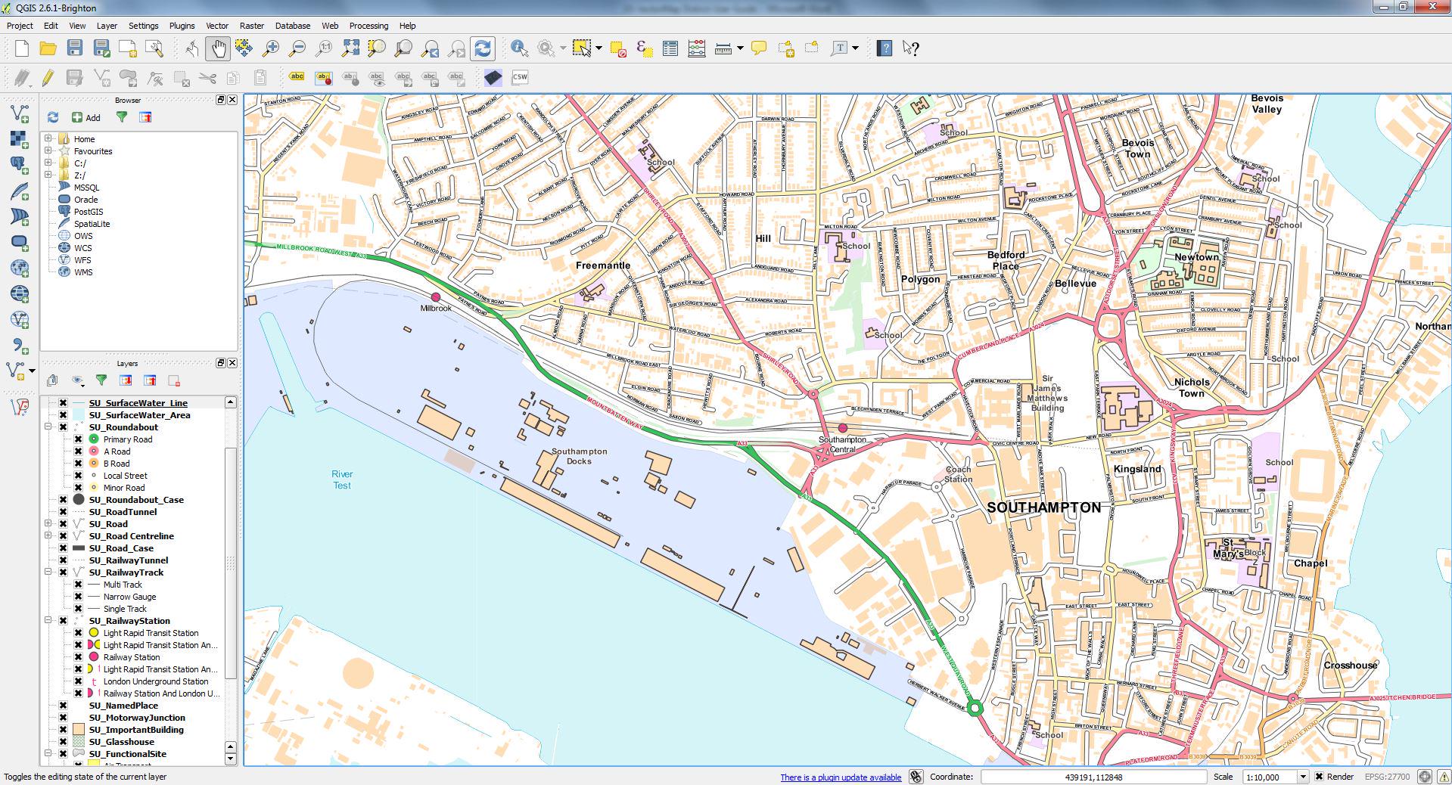Select the Identify Features tool
1452x785 pixels.
click(x=519, y=48)
